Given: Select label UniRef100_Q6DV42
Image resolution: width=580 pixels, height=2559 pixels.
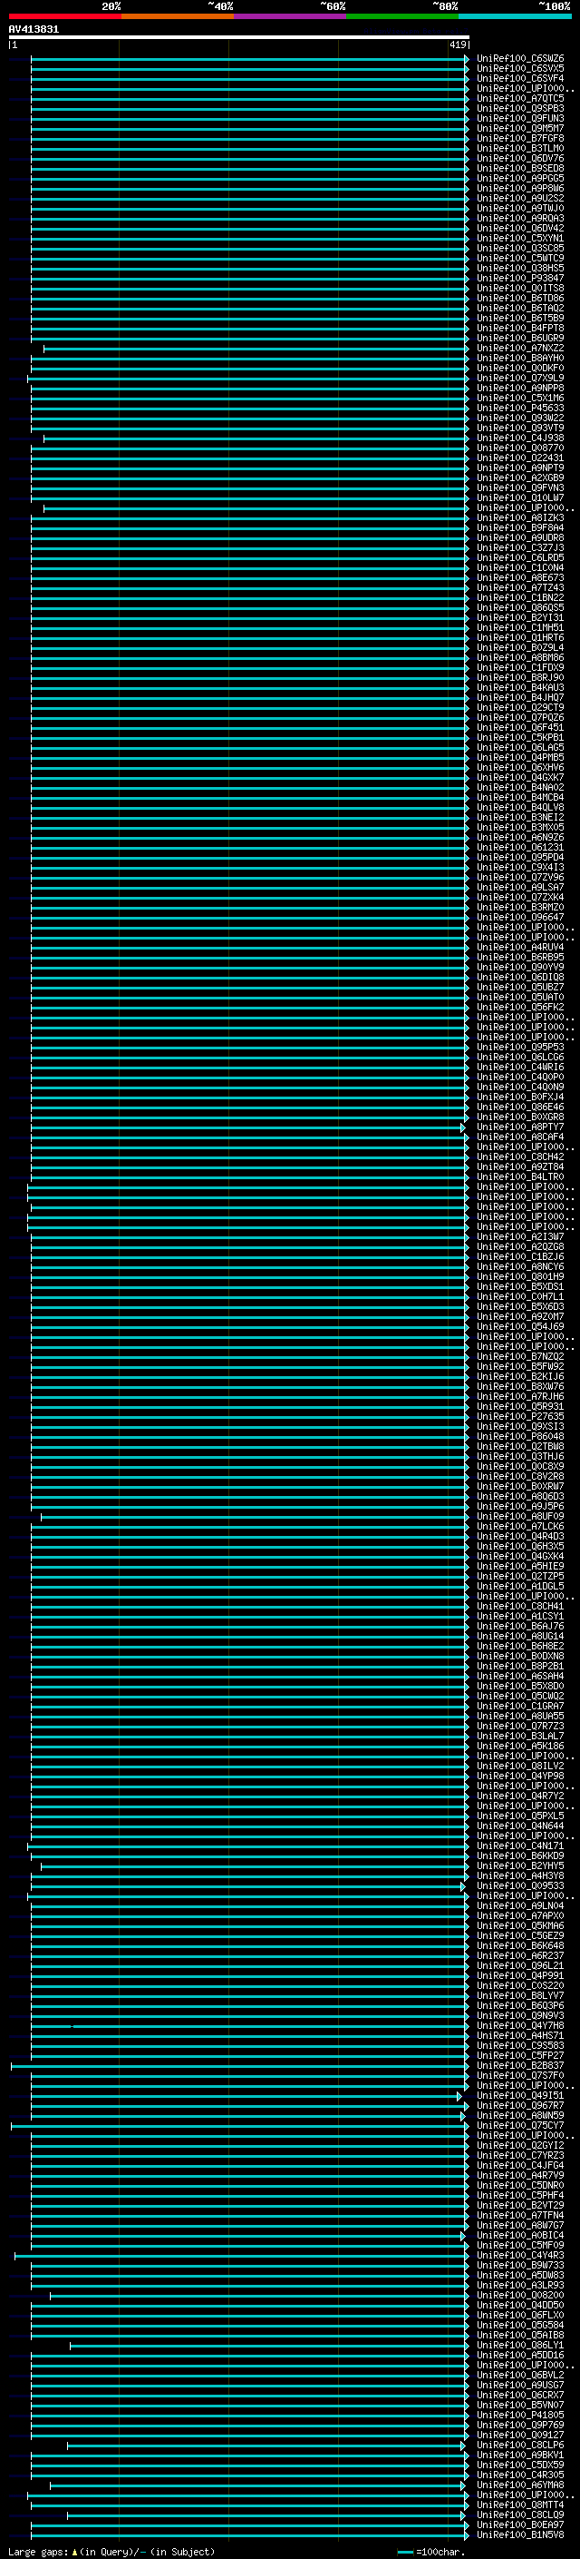Looking at the screenshot, I should [x=519, y=229].
